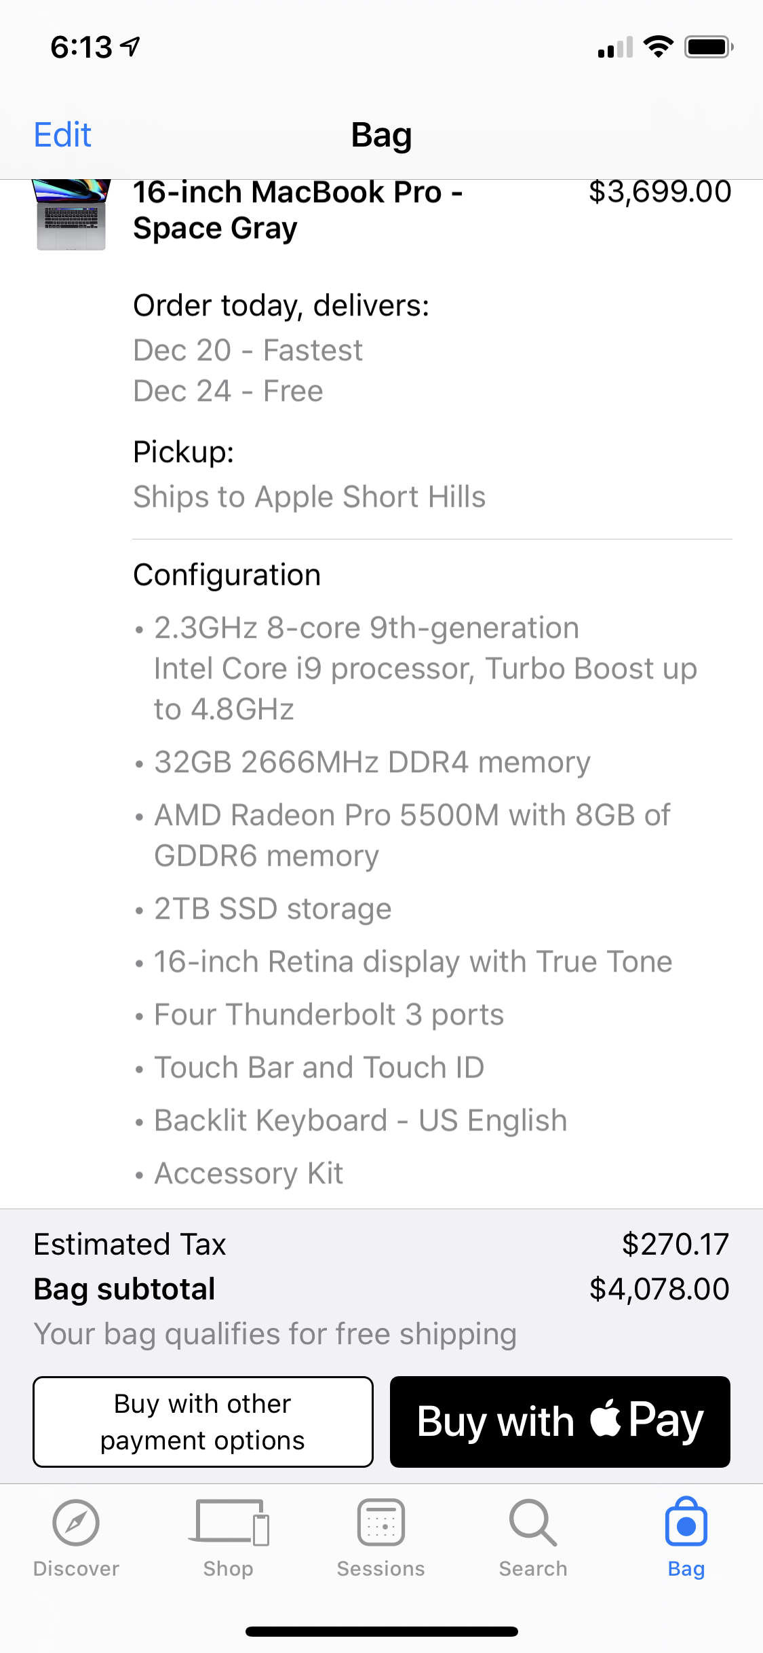Select the Bag icon in tab bar
763x1653 pixels.
pyautogui.click(x=686, y=1523)
